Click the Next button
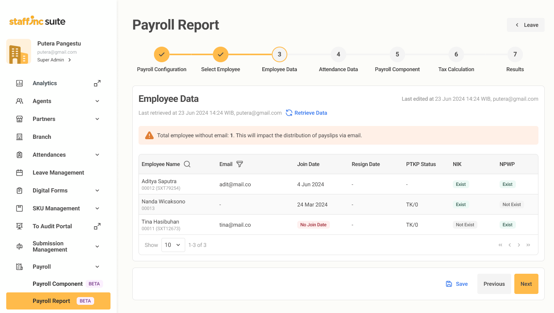 click(526, 284)
